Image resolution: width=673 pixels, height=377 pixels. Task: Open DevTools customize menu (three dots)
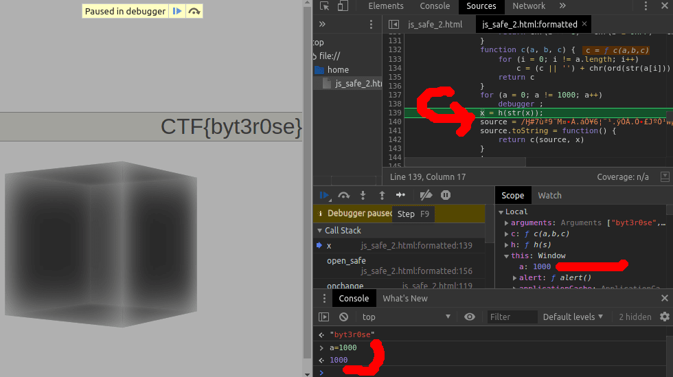(x=646, y=6)
